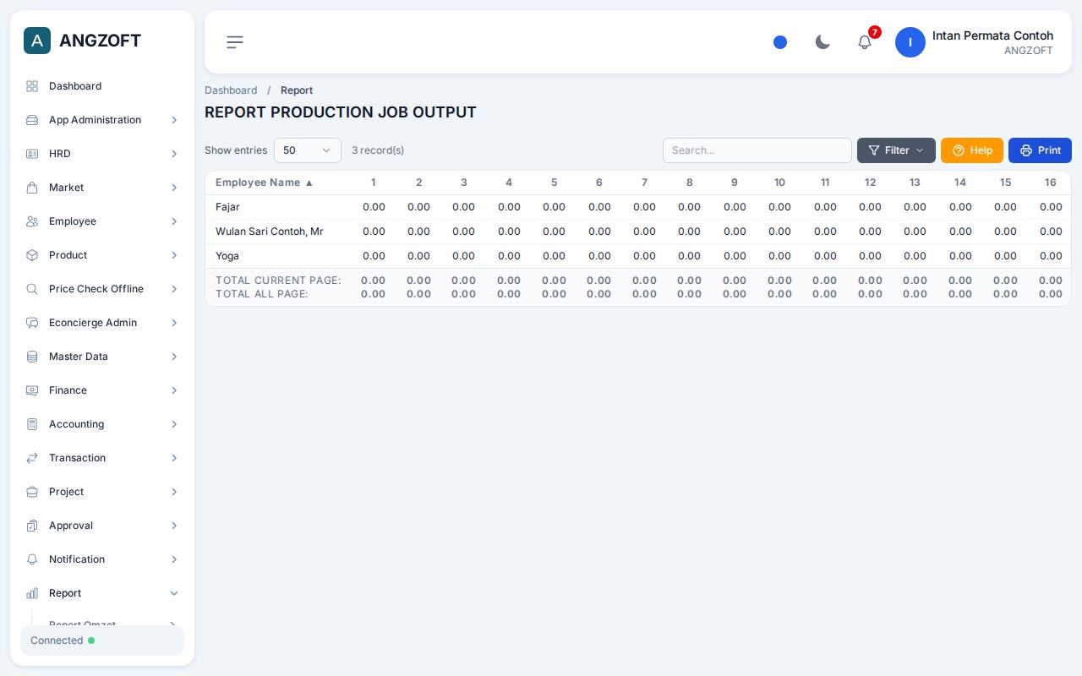The width and height of the screenshot is (1082, 676).
Task: Expand the Notification menu chevron
Action: pos(174,559)
